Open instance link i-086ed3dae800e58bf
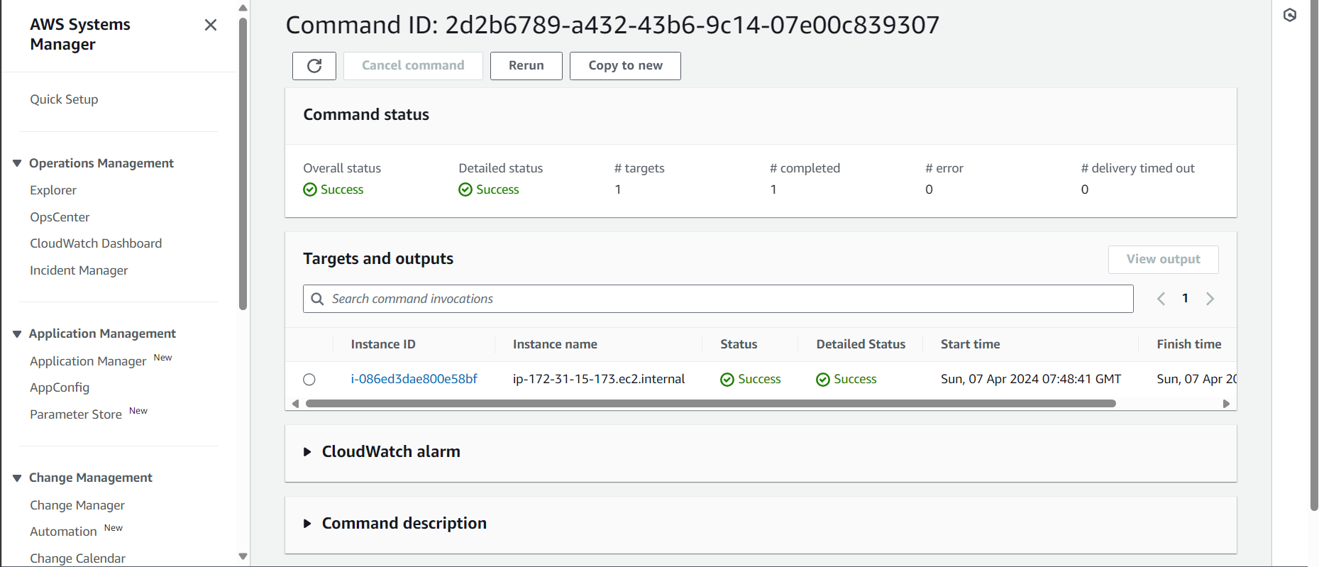 point(414,379)
